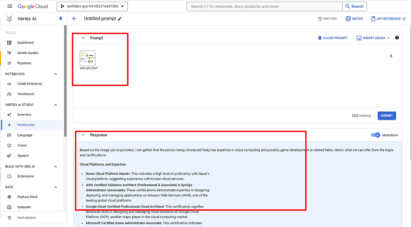Image resolution: width=411 pixels, height=227 pixels.
Task: Select the uploaded image thumbnail in prompt
Action: [x=88, y=58]
